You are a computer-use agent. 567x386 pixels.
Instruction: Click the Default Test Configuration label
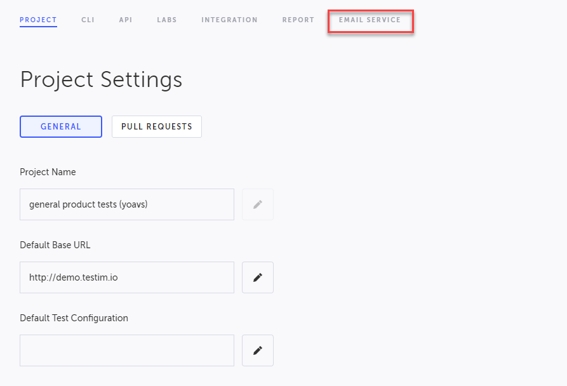(x=74, y=318)
